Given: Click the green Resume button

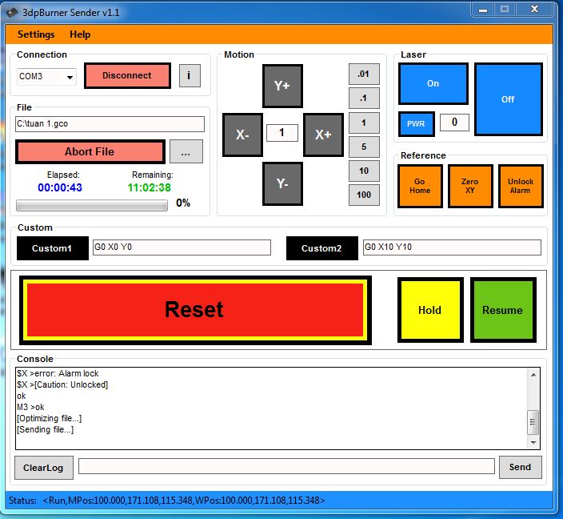Looking at the screenshot, I should 503,310.
